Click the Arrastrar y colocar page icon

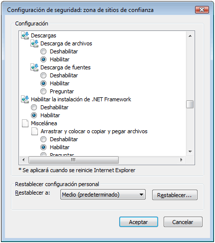(34, 131)
